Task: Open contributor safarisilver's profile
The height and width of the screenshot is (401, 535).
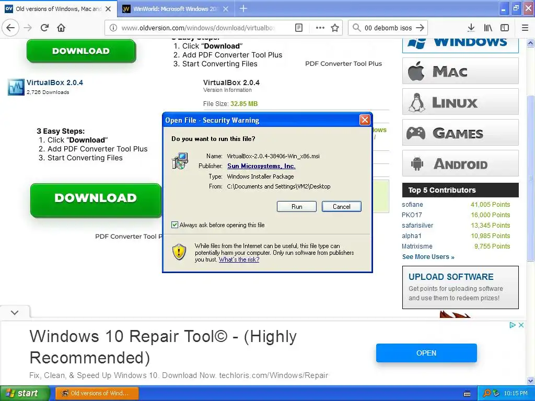Action: [417, 226]
